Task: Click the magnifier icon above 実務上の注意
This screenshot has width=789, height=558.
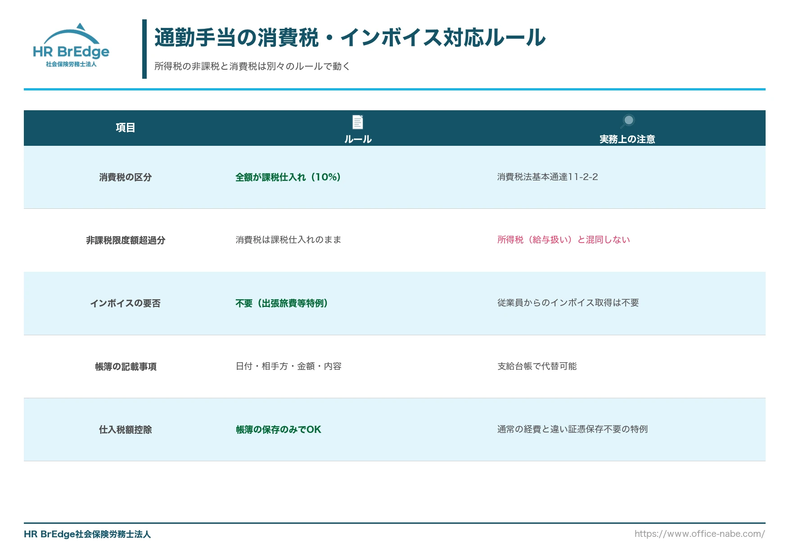Action: pyautogui.click(x=627, y=121)
